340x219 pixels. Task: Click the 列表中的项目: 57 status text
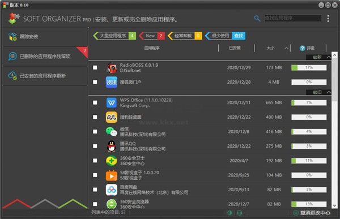click(108, 212)
